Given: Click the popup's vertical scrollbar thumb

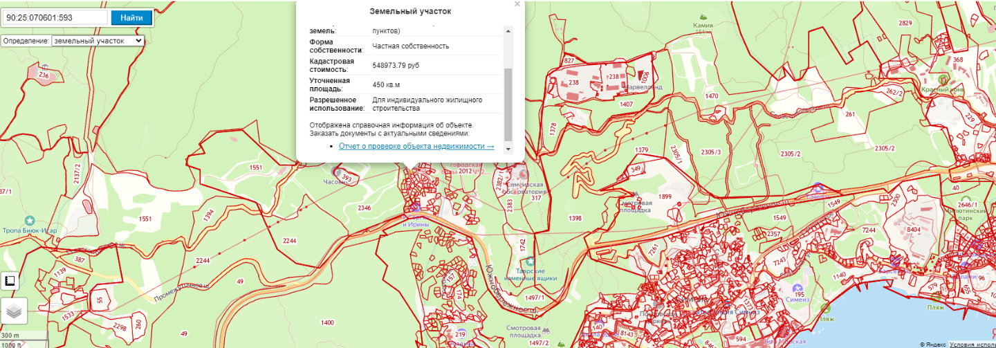Looking at the screenshot, I should 508,104.
